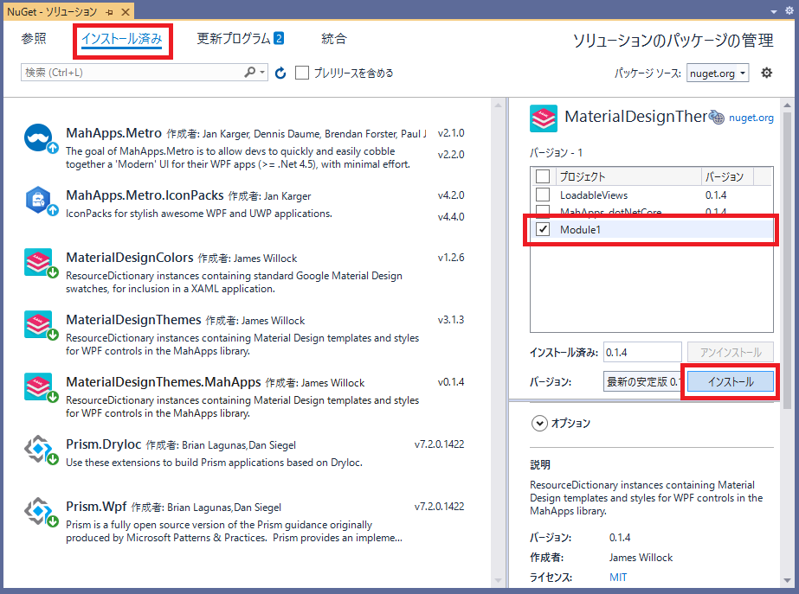
Task: Focus the package search box
Action: (132, 73)
